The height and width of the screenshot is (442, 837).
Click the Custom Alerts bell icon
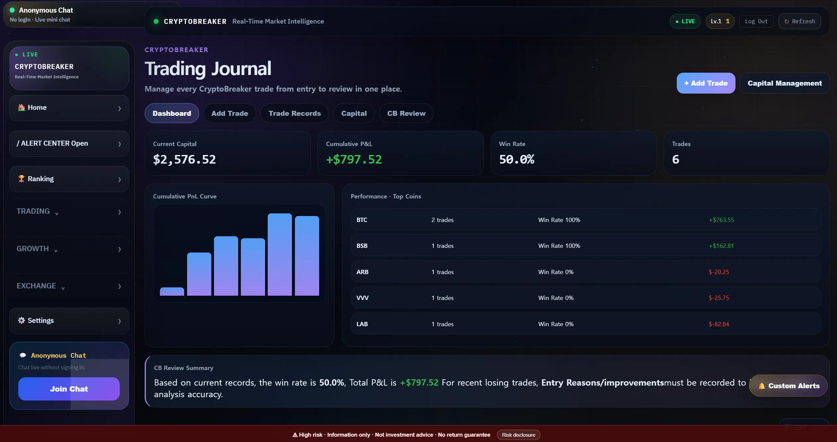point(762,386)
